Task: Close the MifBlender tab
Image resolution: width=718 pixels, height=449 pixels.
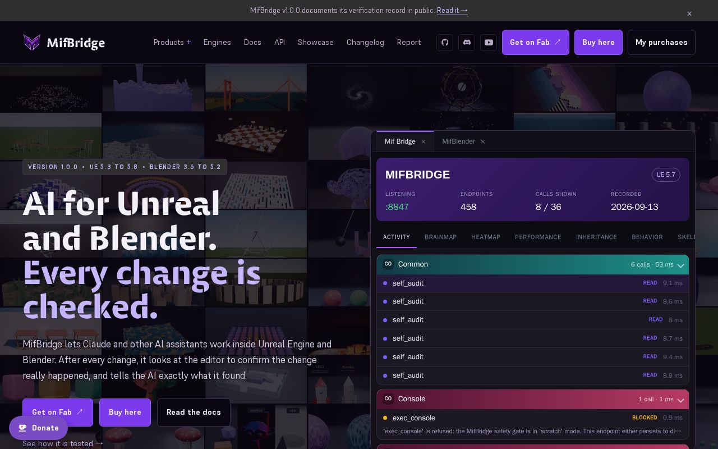Action: pyautogui.click(x=482, y=141)
